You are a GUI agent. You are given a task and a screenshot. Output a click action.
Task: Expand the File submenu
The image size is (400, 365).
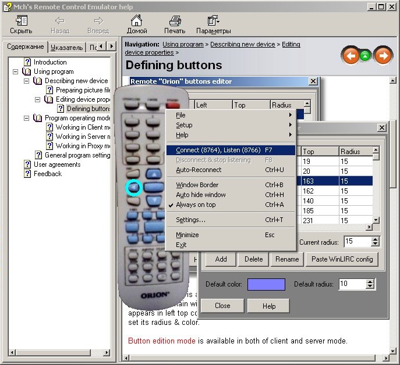(231, 115)
